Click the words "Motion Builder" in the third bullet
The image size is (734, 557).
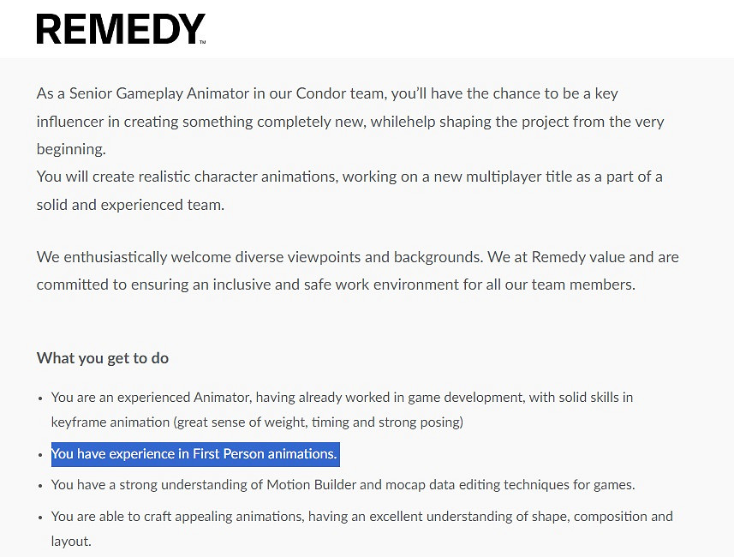click(311, 485)
